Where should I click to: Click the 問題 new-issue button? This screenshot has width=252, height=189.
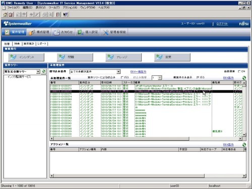tap(75, 57)
